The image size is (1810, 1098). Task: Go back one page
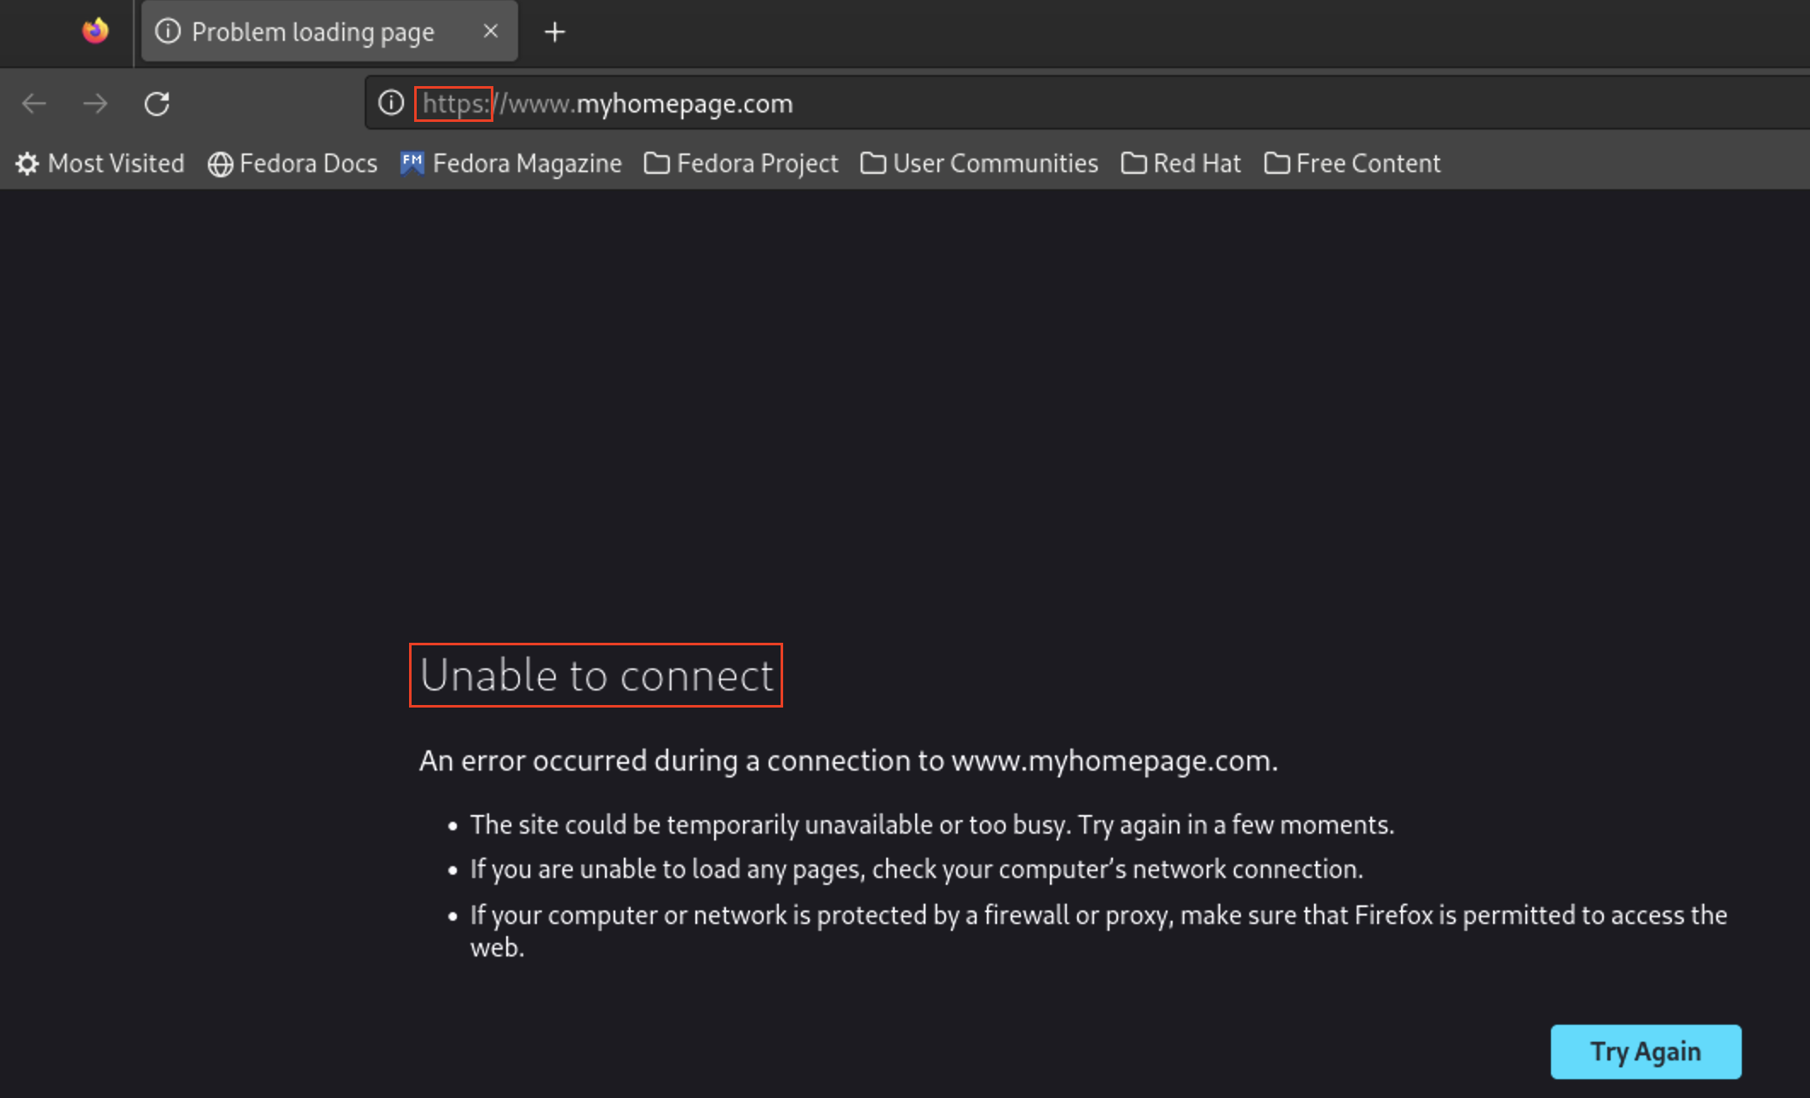point(34,104)
